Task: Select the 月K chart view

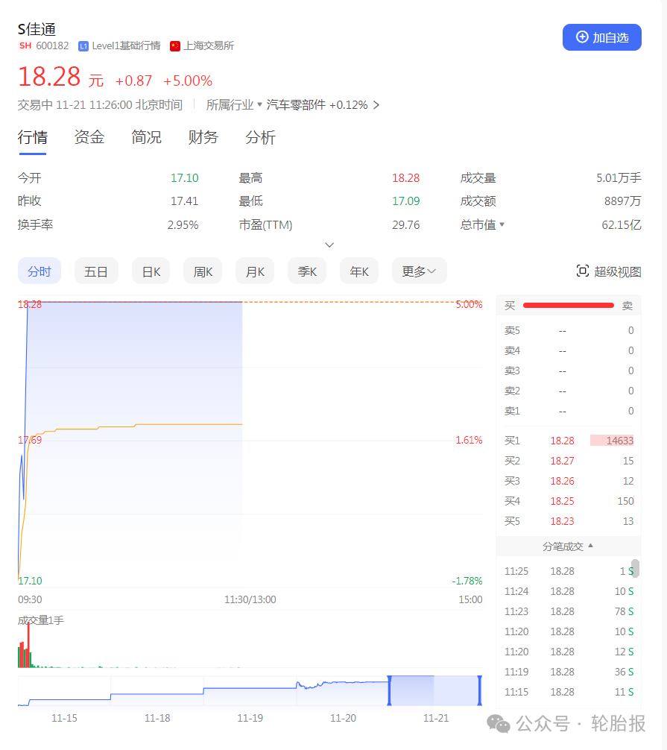Action: (x=254, y=271)
